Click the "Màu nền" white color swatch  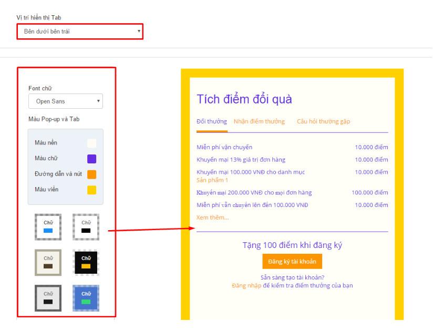(91, 143)
